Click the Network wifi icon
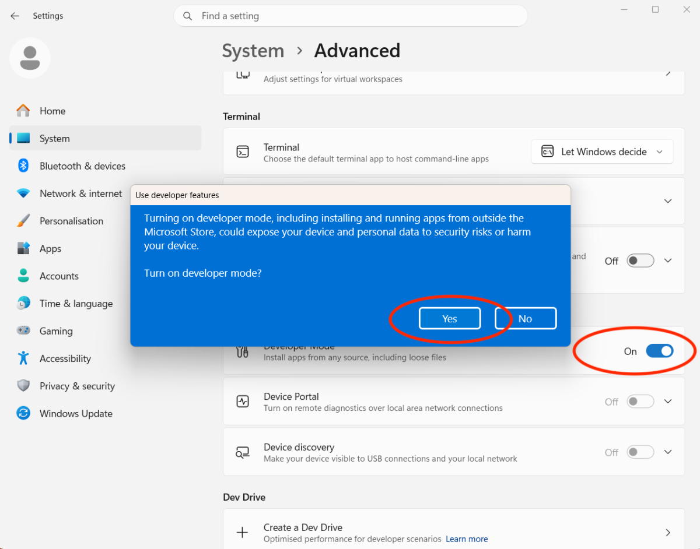The image size is (700, 549). (x=23, y=193)
